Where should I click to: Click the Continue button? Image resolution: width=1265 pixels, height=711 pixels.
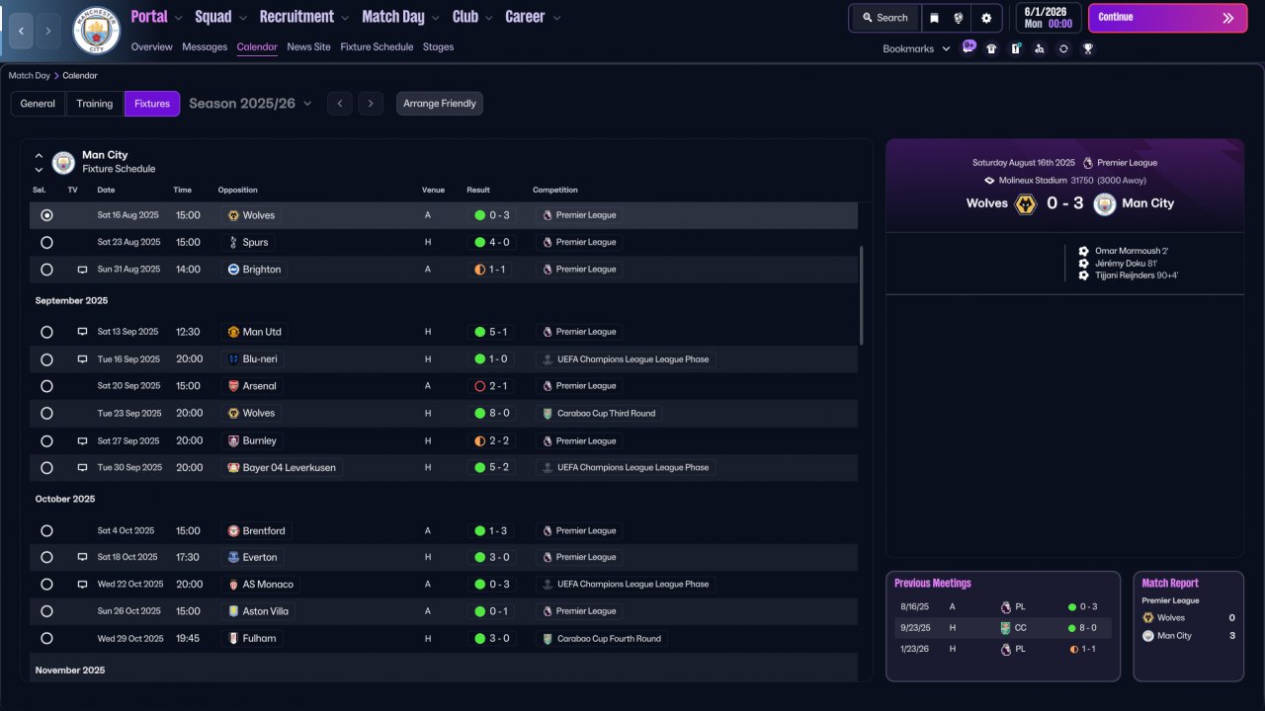[x=1168, y=18]
